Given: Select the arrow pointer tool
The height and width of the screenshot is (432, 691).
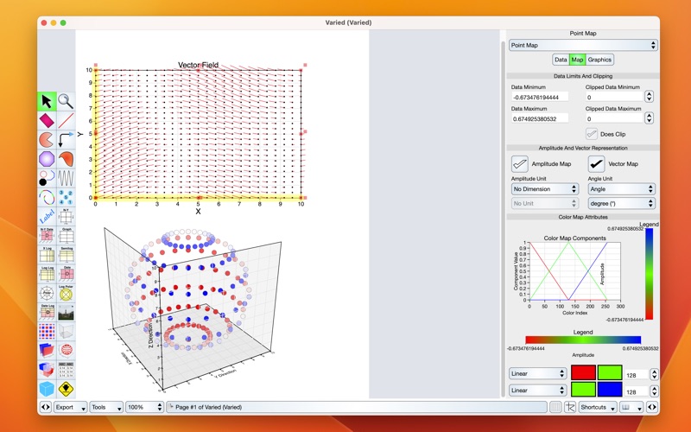Looking at the screenshot, I should 47,101.
